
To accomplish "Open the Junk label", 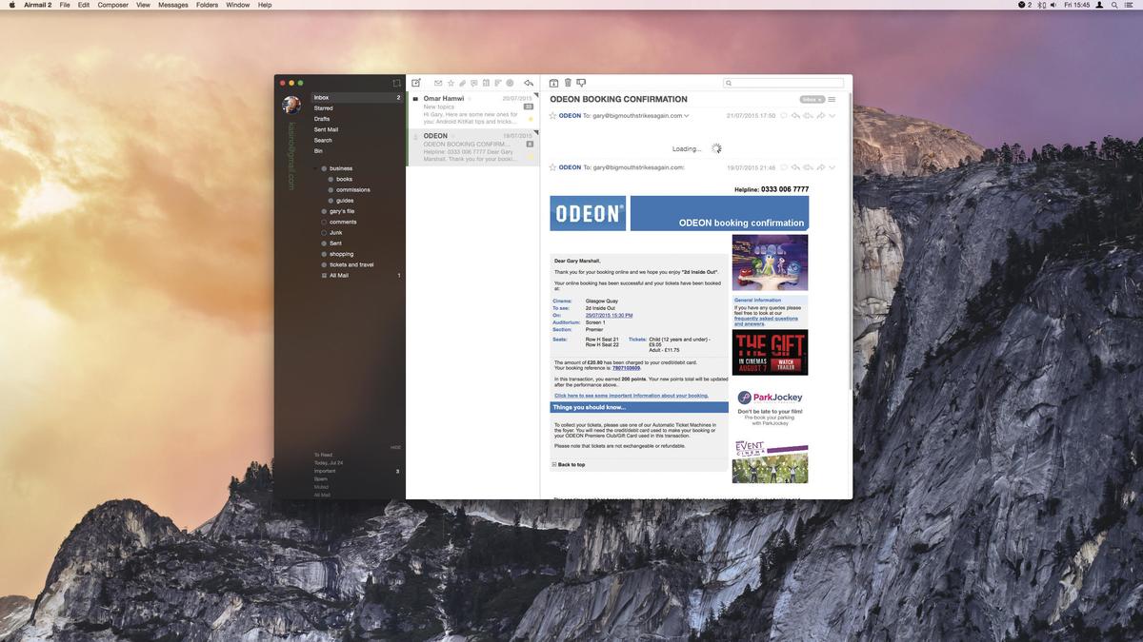I will (335, 232).
